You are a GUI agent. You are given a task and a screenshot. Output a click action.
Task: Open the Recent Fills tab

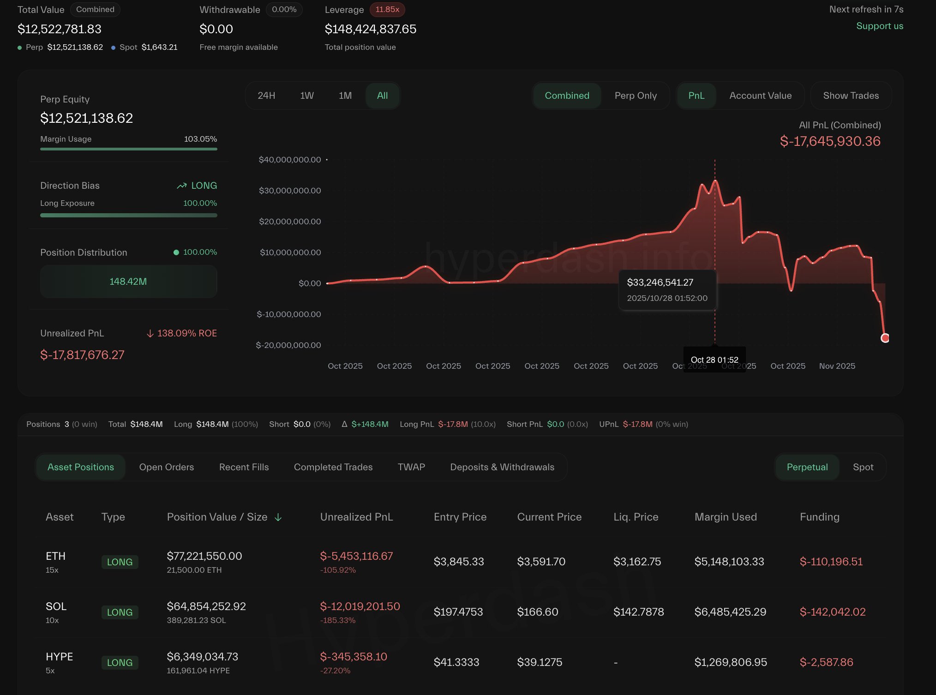[x=244, y=467]
